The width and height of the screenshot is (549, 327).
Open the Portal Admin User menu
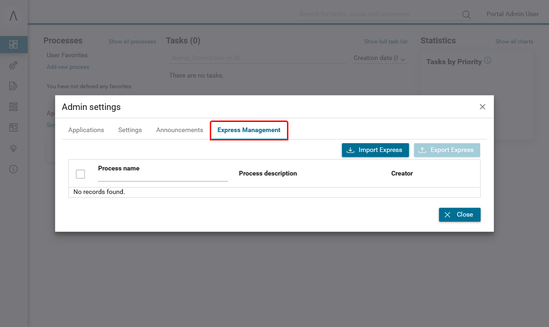click(512, 14)
